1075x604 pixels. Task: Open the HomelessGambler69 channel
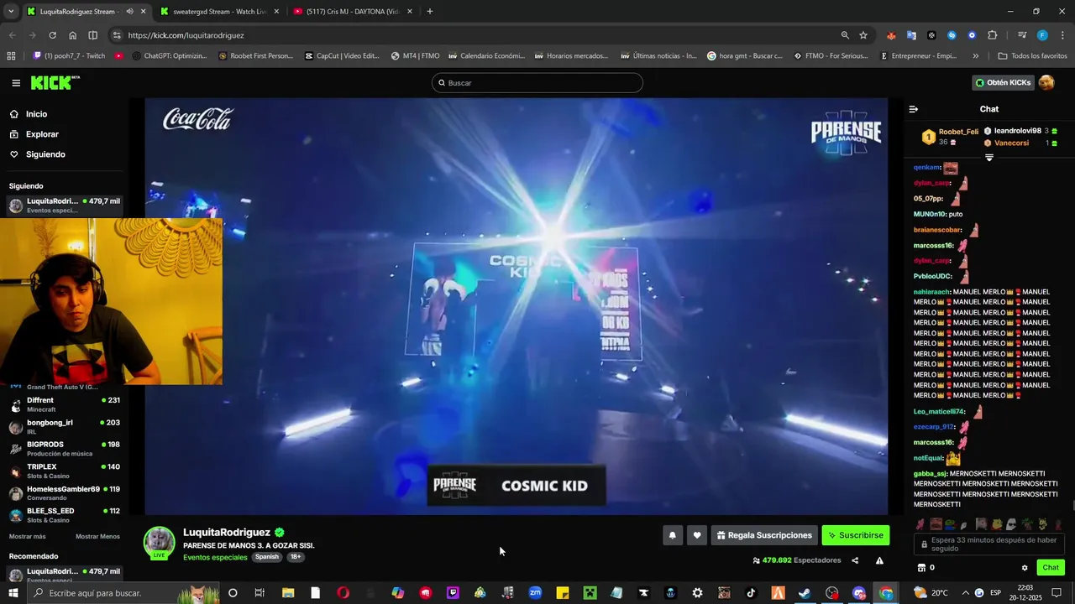[x=64, y=493]
